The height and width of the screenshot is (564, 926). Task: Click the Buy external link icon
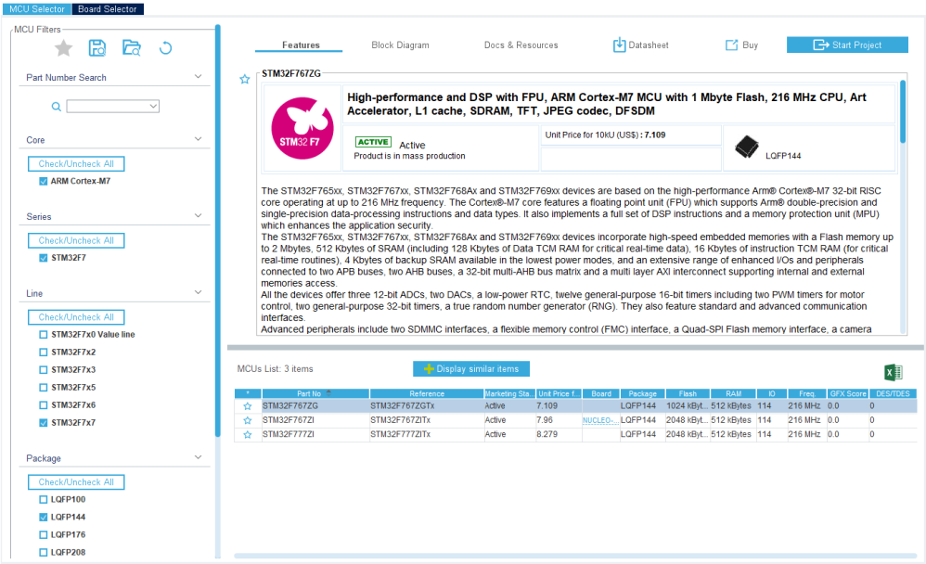732,45
